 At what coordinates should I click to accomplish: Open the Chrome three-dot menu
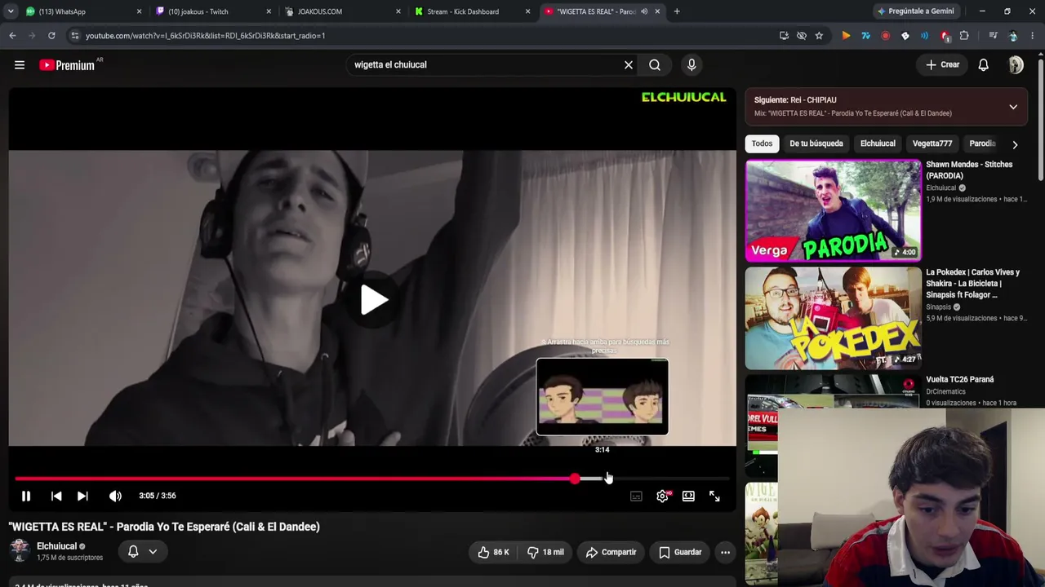(1033, 36)
